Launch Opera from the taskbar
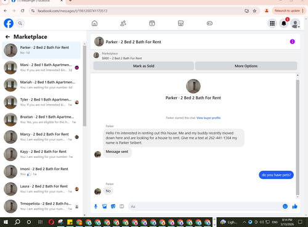308x227 pixels. (51, 222)
